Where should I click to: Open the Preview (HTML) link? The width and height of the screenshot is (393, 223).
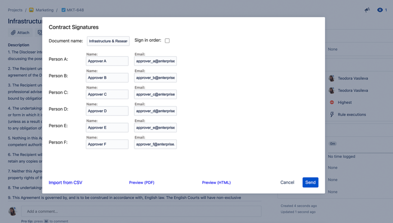216,183
